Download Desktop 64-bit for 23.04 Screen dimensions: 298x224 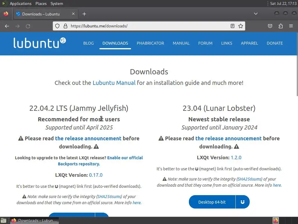click(x=212, y=202)
